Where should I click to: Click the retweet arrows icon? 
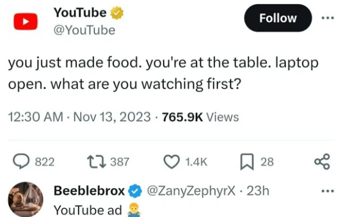tap(96, 162)
